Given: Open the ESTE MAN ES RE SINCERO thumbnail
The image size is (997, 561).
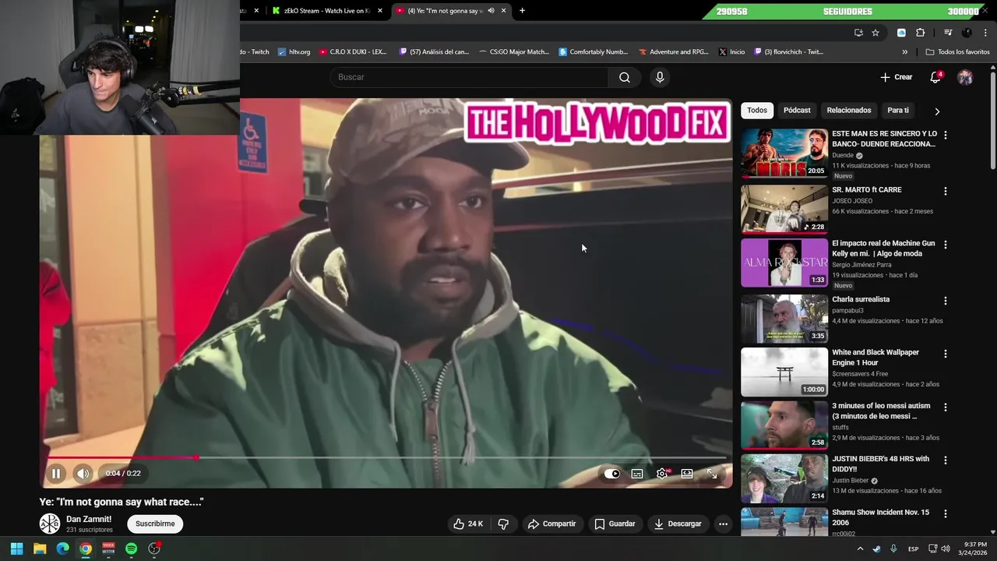Looking at the screenshot, I should click(x=784, y=153).
